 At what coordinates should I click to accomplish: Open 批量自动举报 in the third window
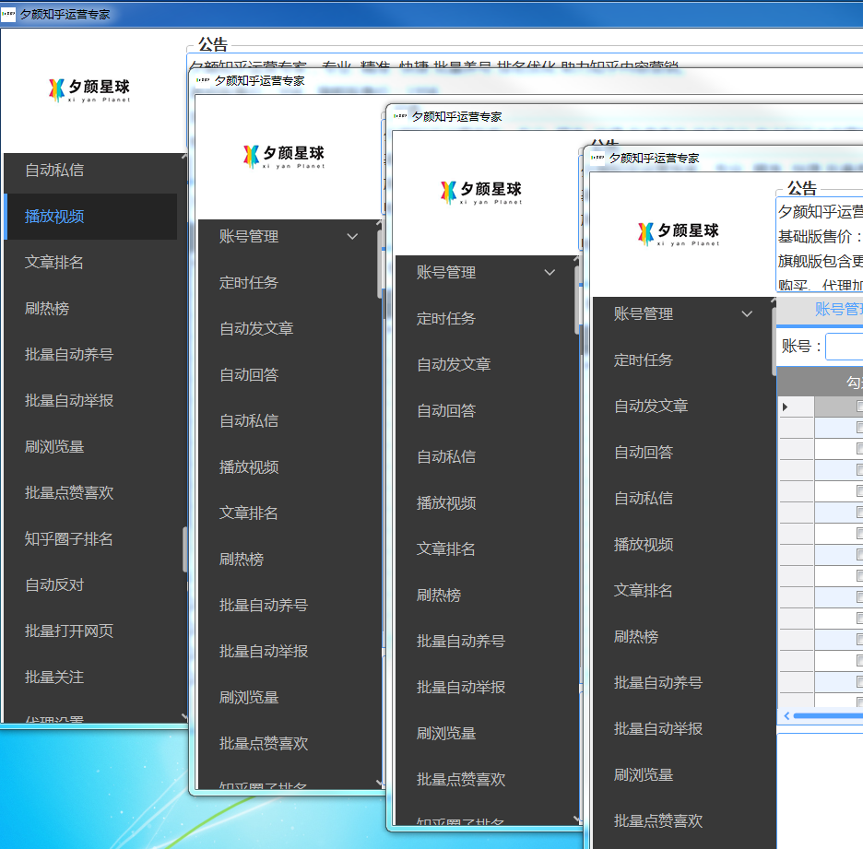[461, 688]
